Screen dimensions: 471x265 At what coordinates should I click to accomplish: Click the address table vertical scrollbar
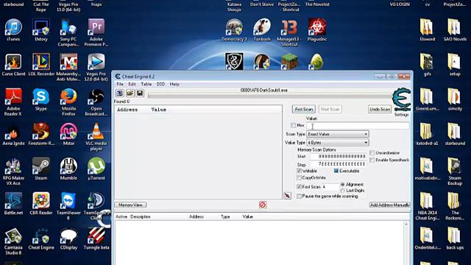[x=406, y=243]
